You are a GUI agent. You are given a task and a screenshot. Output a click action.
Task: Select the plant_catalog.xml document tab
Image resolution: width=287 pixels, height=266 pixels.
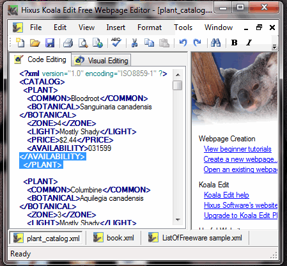click(x=46, y=239)
